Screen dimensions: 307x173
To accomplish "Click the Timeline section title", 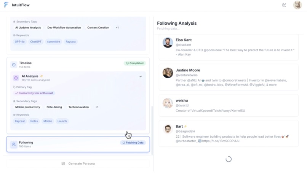I will tap(25, 63).
